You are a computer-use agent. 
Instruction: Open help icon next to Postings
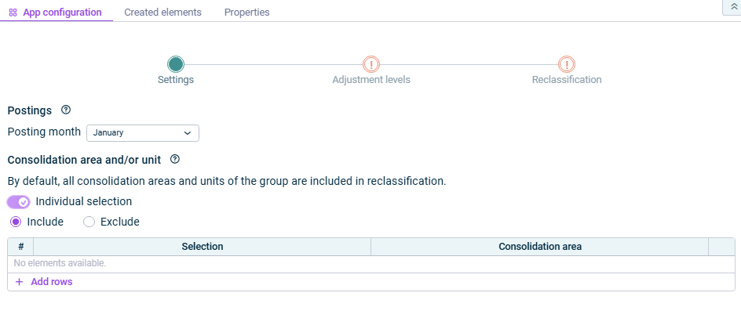pyautogui.click(x=66, y=110)
